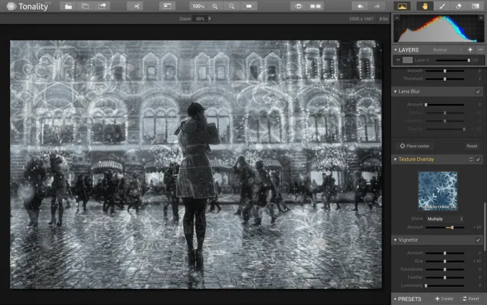487x305 pixels.
Task: Select the Crop tool icon
Action: click(135, 6)
